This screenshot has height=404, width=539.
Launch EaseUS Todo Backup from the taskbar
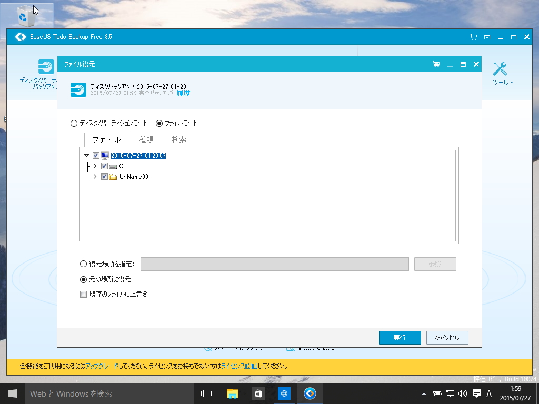coord(310,393)
